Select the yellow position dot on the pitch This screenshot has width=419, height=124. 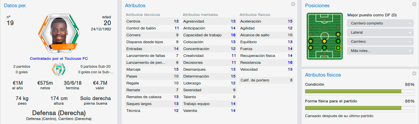324,41
